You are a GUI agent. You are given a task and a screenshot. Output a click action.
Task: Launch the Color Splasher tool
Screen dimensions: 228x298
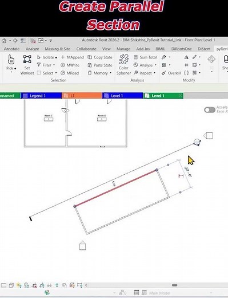click(x=123, y=65)
